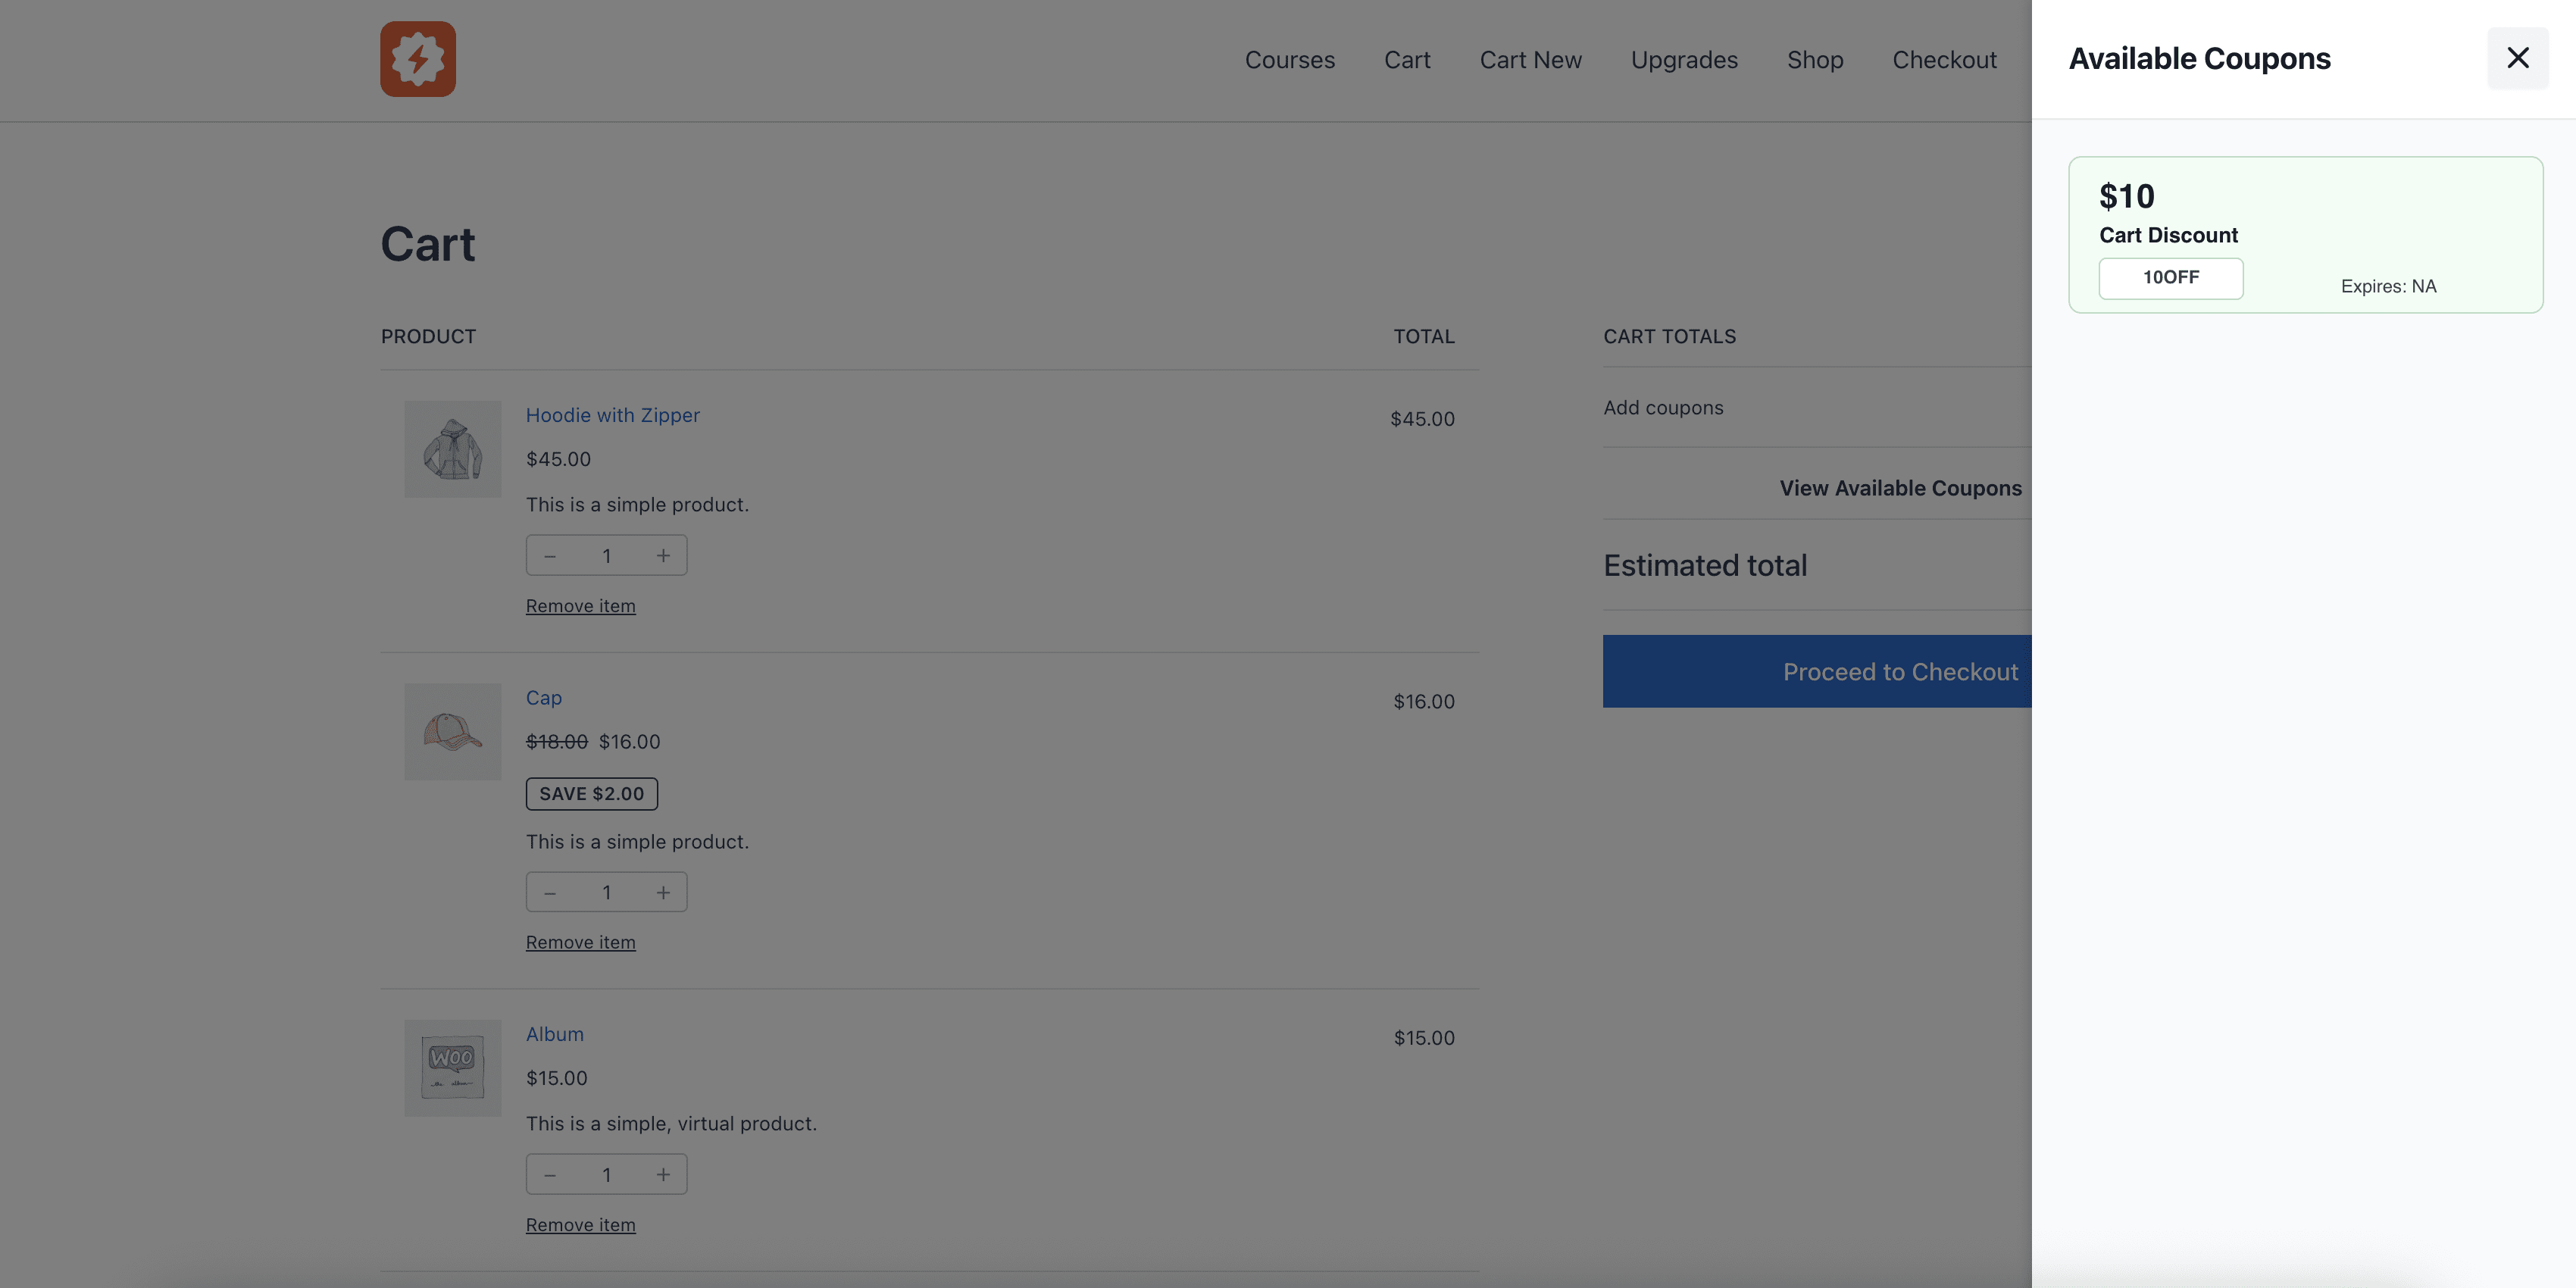
Task: Apply the 10OFF coupon code
Action: click(x=2170, y=278)
